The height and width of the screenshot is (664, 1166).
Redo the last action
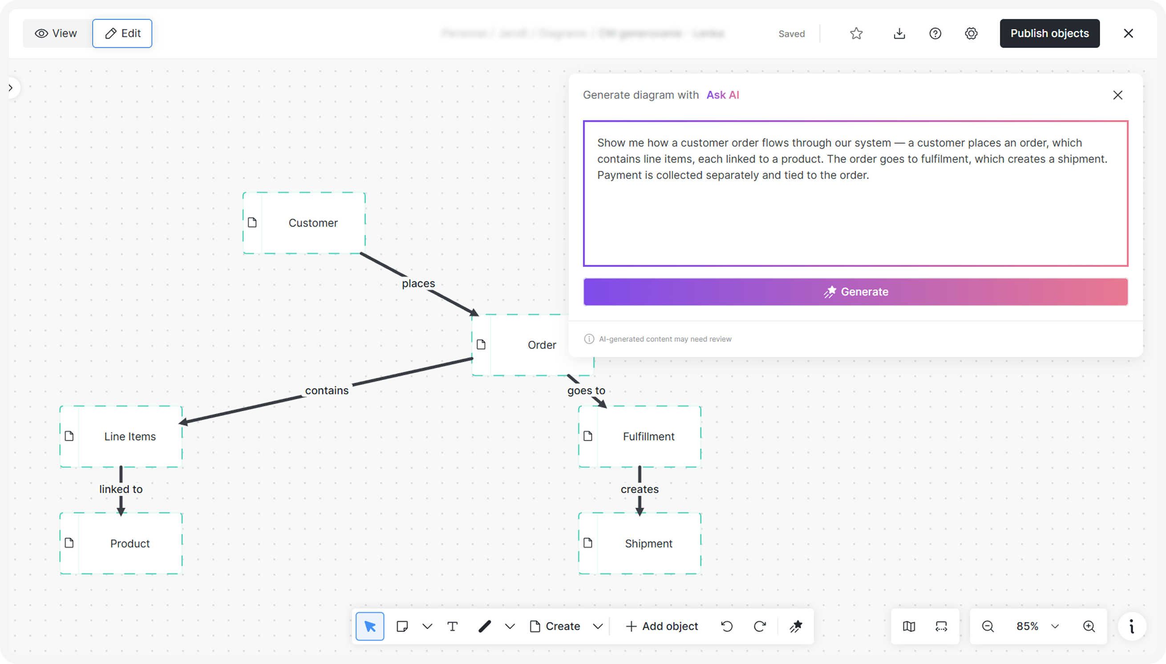(760, 626)
